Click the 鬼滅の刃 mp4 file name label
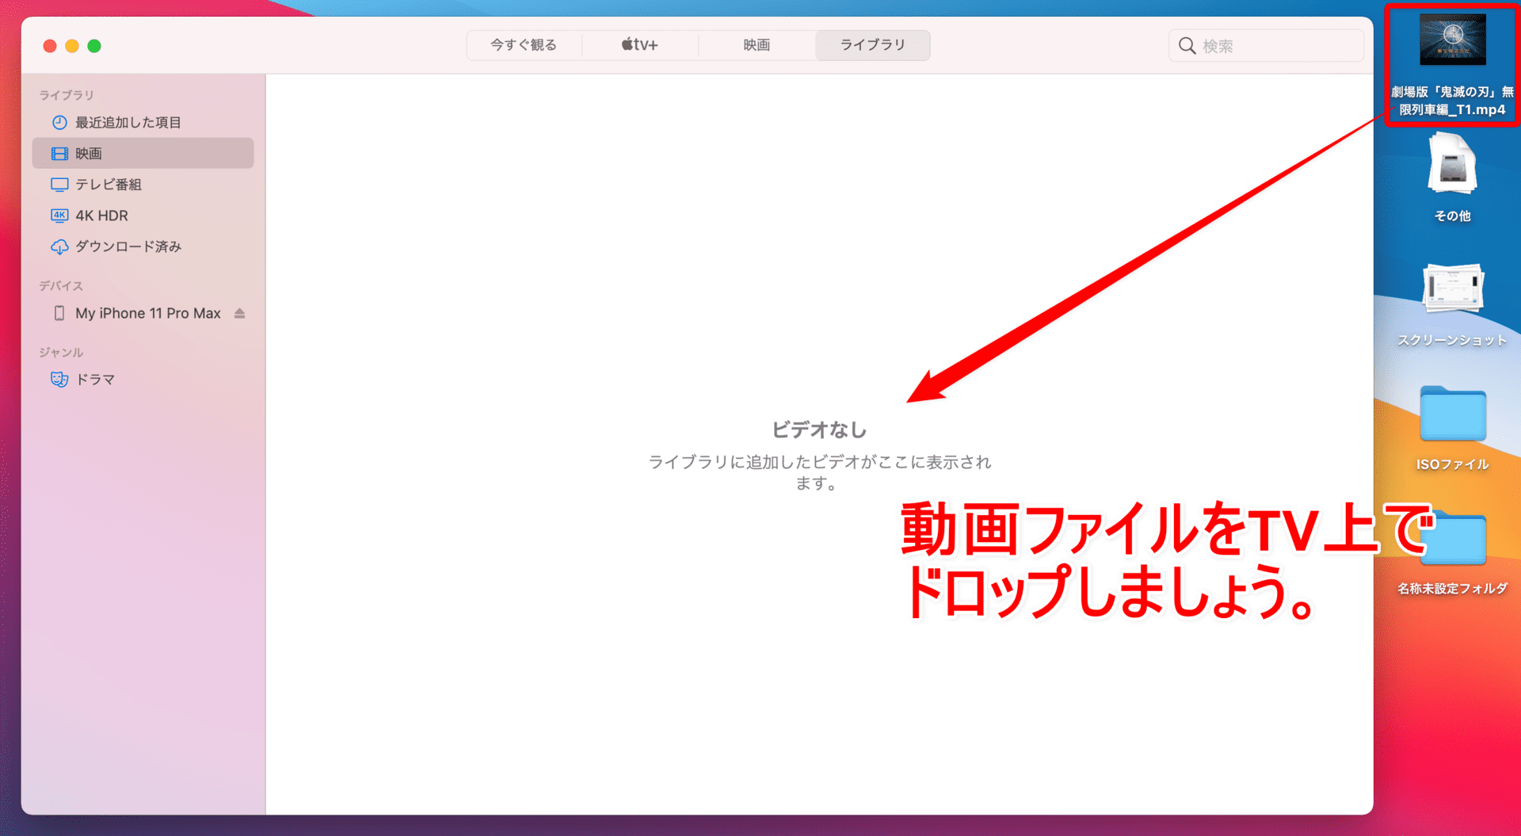This screenshot has height=836, width=1521. pyautogui.click(x=1452, y=101)
